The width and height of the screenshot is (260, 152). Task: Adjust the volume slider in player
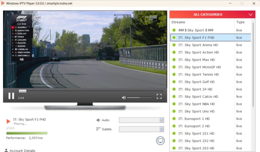139,97
